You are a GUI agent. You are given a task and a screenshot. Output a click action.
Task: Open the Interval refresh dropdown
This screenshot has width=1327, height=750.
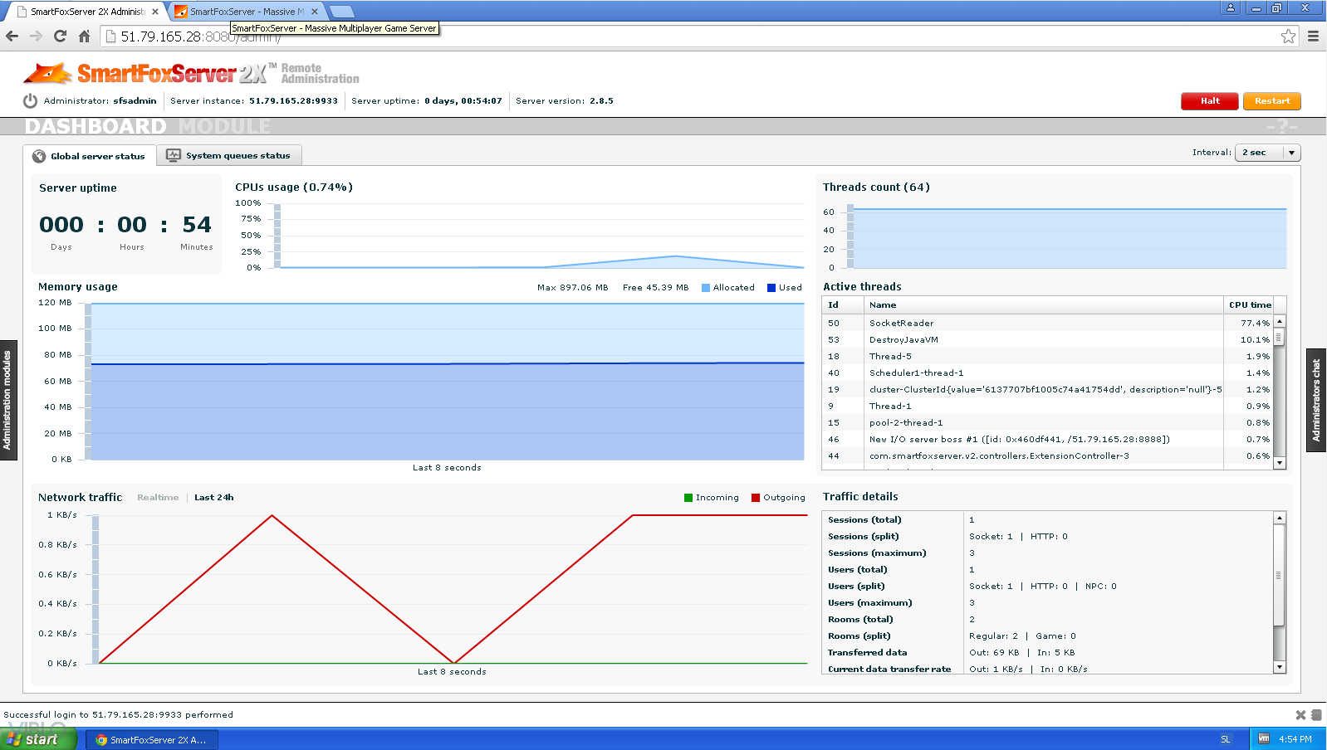tap(1267, 153)
